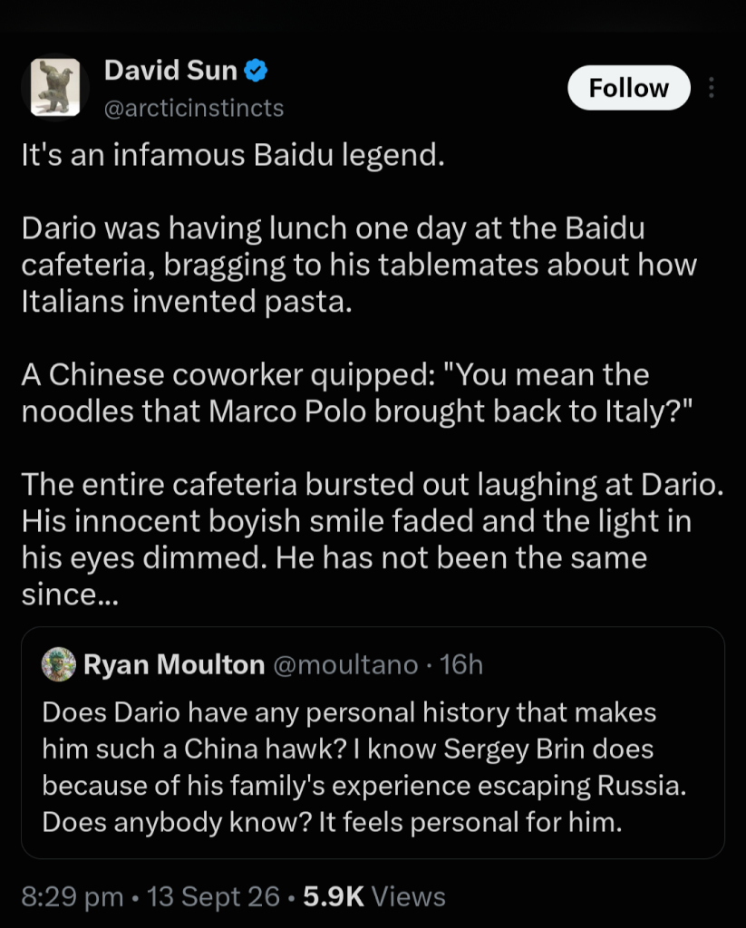Click the 13 Sept 26 date

pyautogui.click(x=213, y=896)
